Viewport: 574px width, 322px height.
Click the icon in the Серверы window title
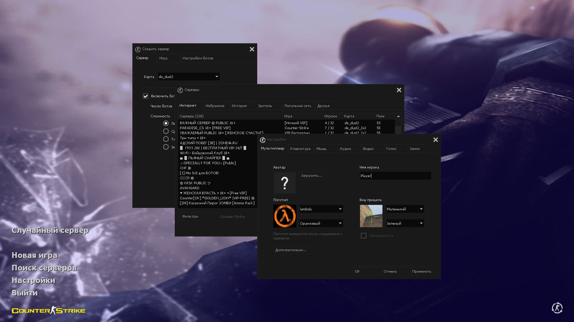[x=180, y=90]
